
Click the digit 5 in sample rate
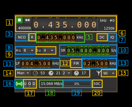[x=73, y=50]
